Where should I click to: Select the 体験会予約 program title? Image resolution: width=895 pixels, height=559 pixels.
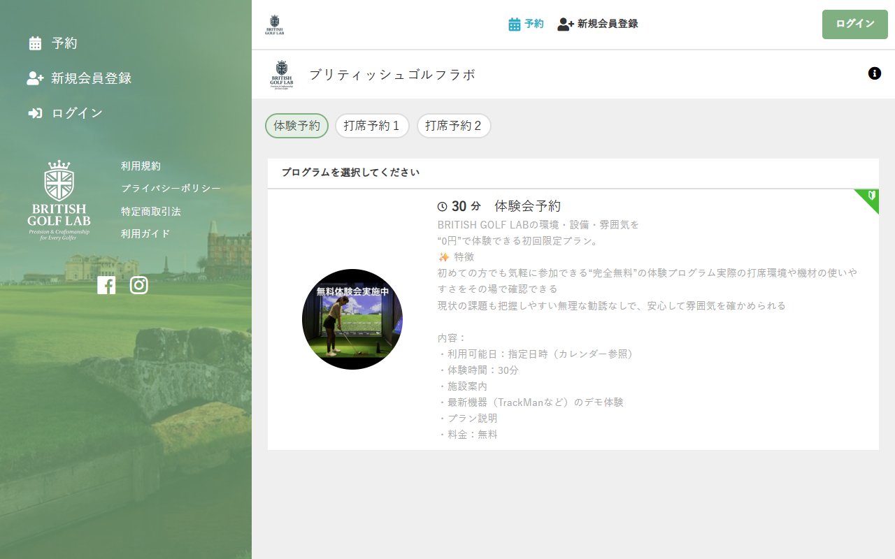click(x=528, y=206)
